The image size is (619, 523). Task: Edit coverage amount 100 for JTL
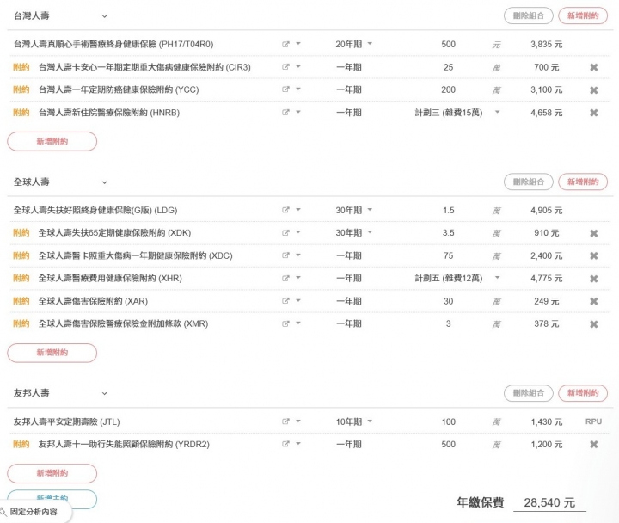pos(448,421)
